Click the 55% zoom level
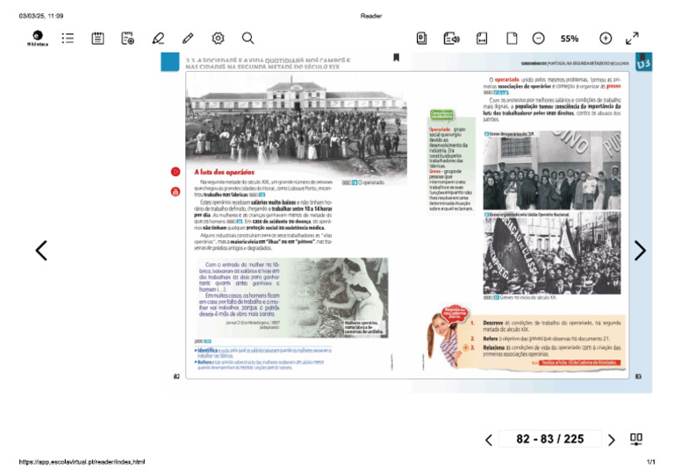The image size is (674, 476). tap(570, 39)
